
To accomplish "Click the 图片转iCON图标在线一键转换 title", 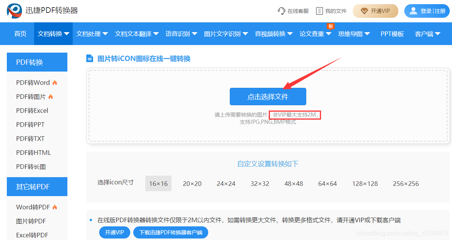I will pyautogui.click(x=144, y=59).
